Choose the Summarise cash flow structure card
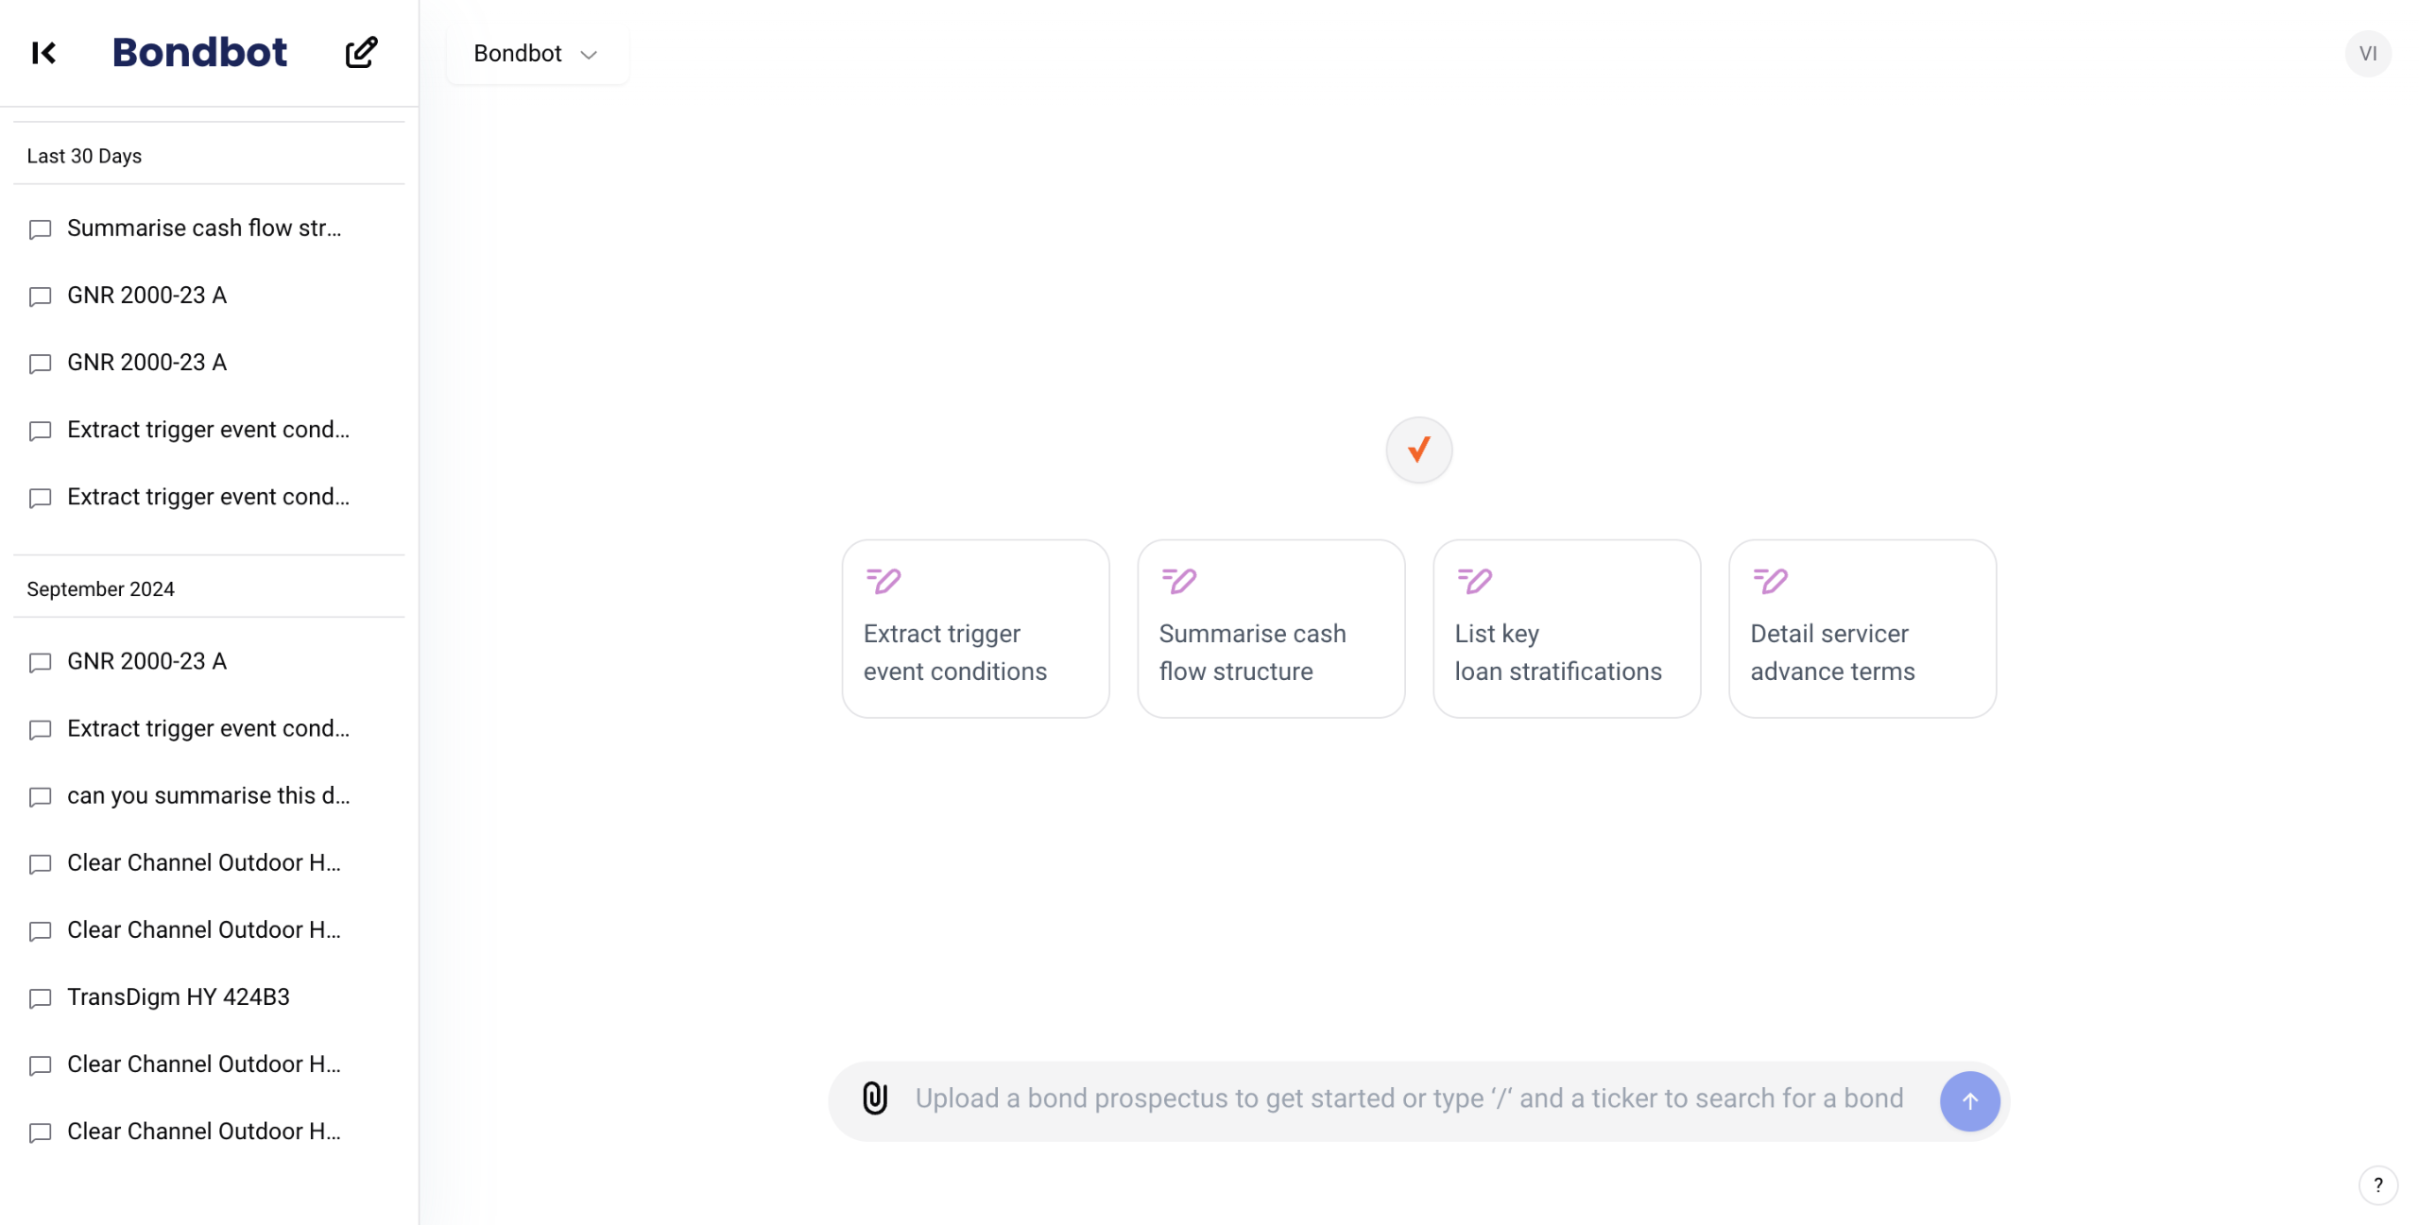 click(1271, 629)
